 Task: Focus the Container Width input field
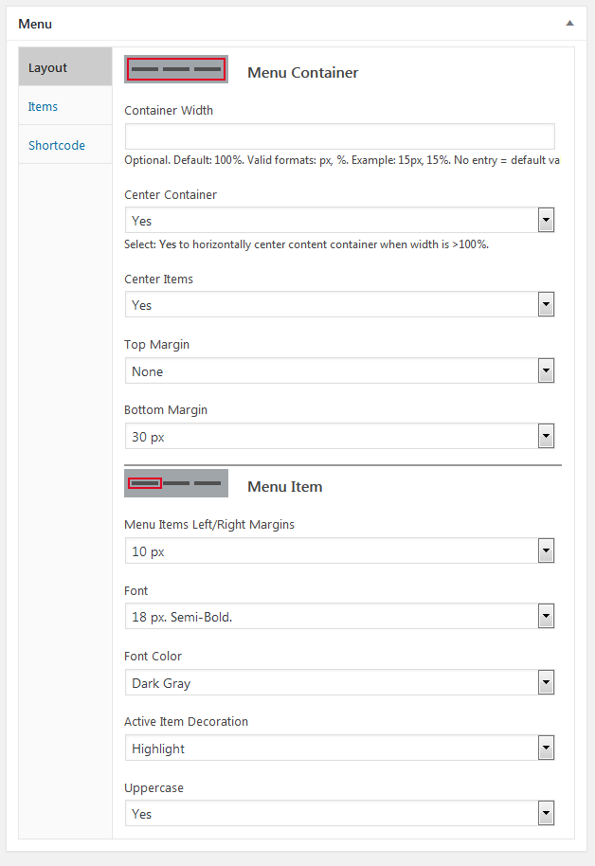click(339, 135)
